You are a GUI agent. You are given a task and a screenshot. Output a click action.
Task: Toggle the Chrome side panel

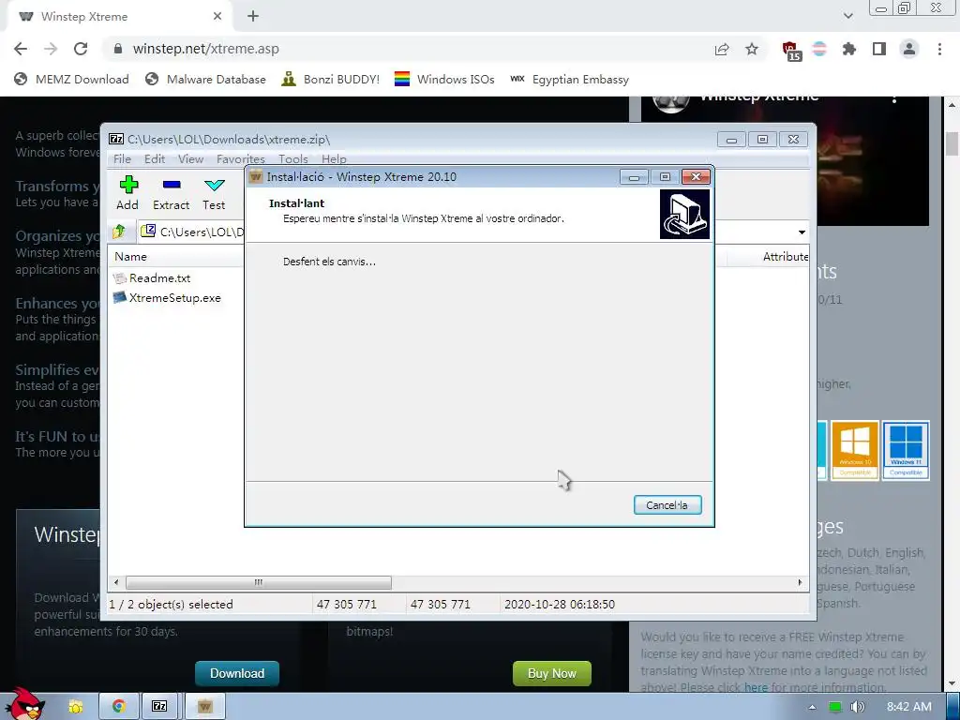pyautogui.click(x=879, y=49)
